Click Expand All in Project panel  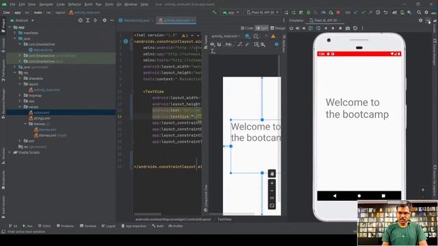(x=88, y=20)
